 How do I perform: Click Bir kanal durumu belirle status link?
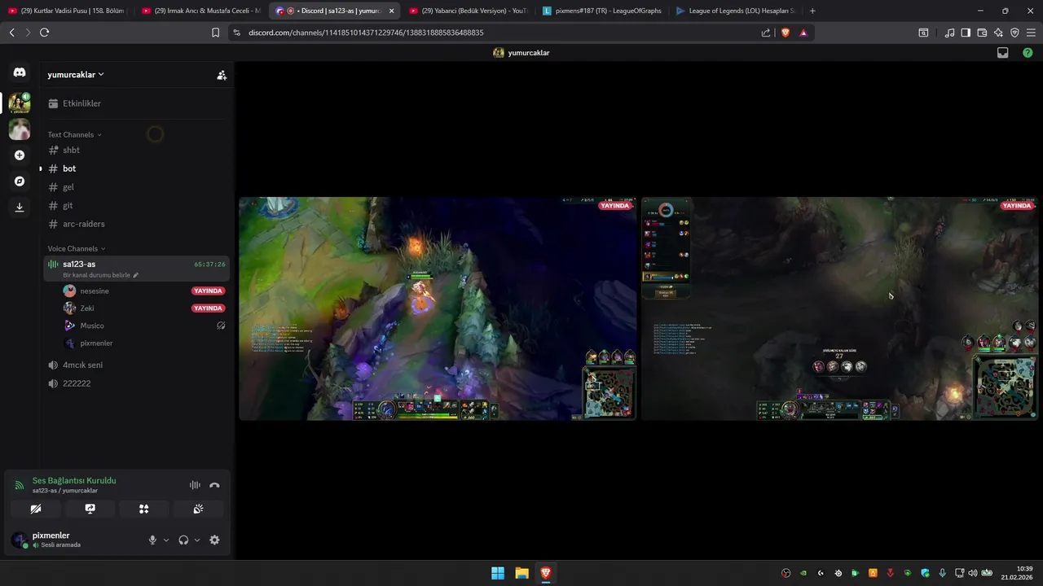(x=100, y=275)
